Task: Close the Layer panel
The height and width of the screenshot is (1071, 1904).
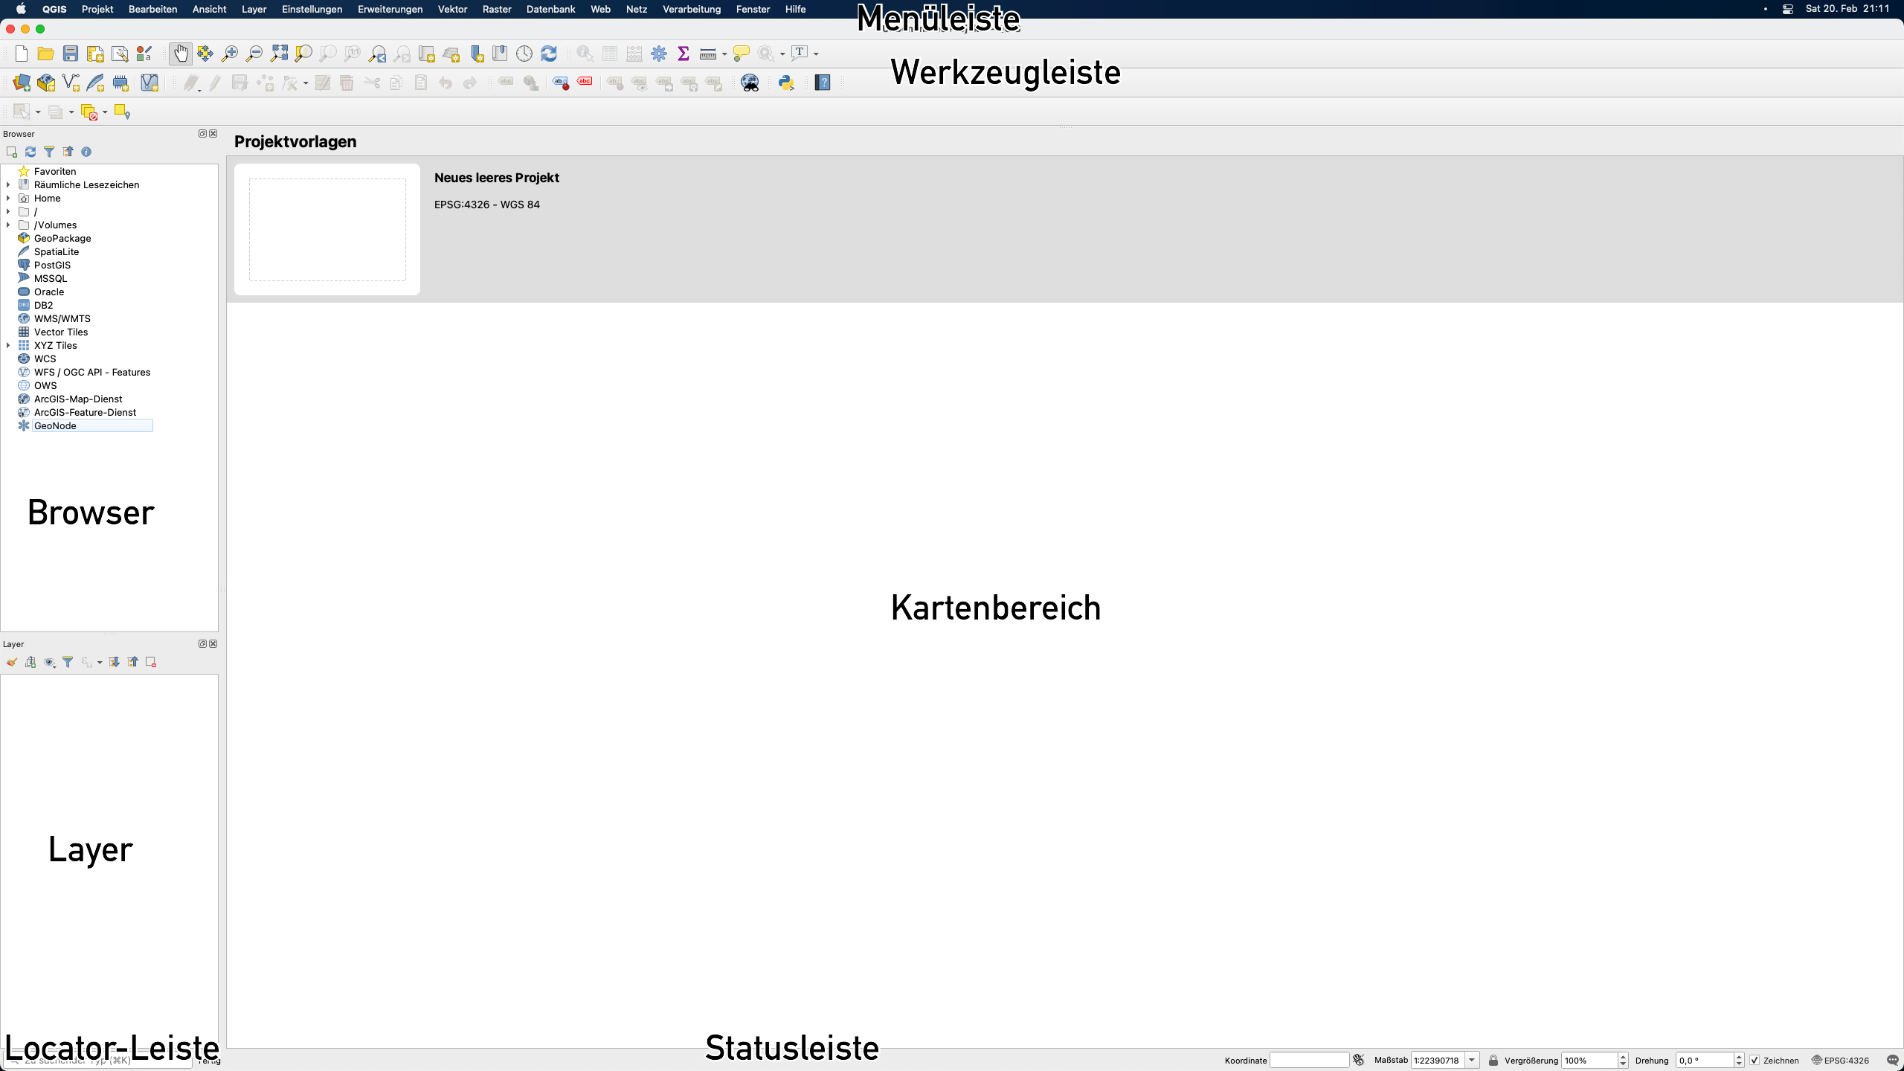Action: [213, 644]
